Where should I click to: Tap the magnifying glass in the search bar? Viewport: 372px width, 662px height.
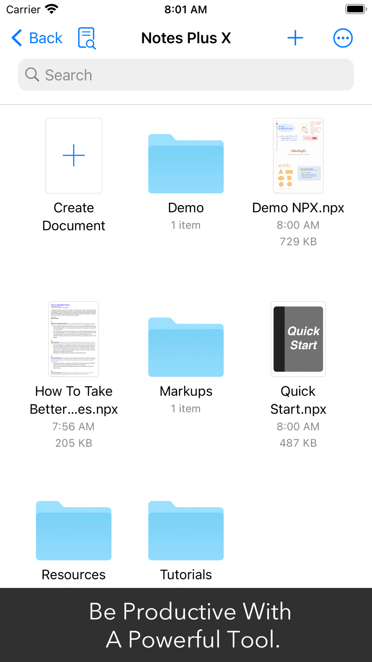(x=32, y=75)
